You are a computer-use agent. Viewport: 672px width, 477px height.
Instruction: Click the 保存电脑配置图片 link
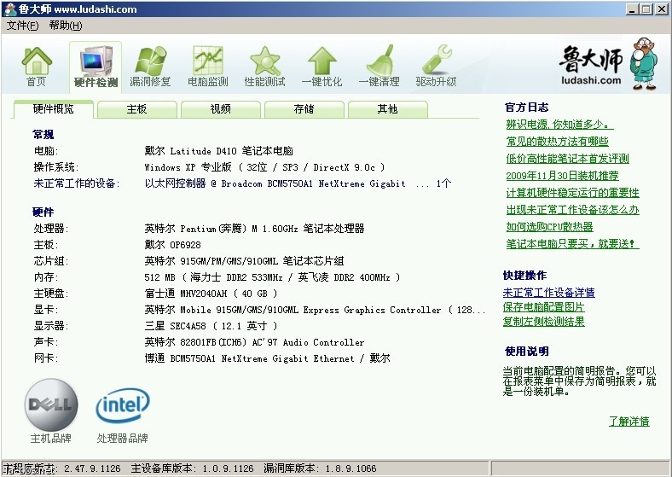coord(544,307)
